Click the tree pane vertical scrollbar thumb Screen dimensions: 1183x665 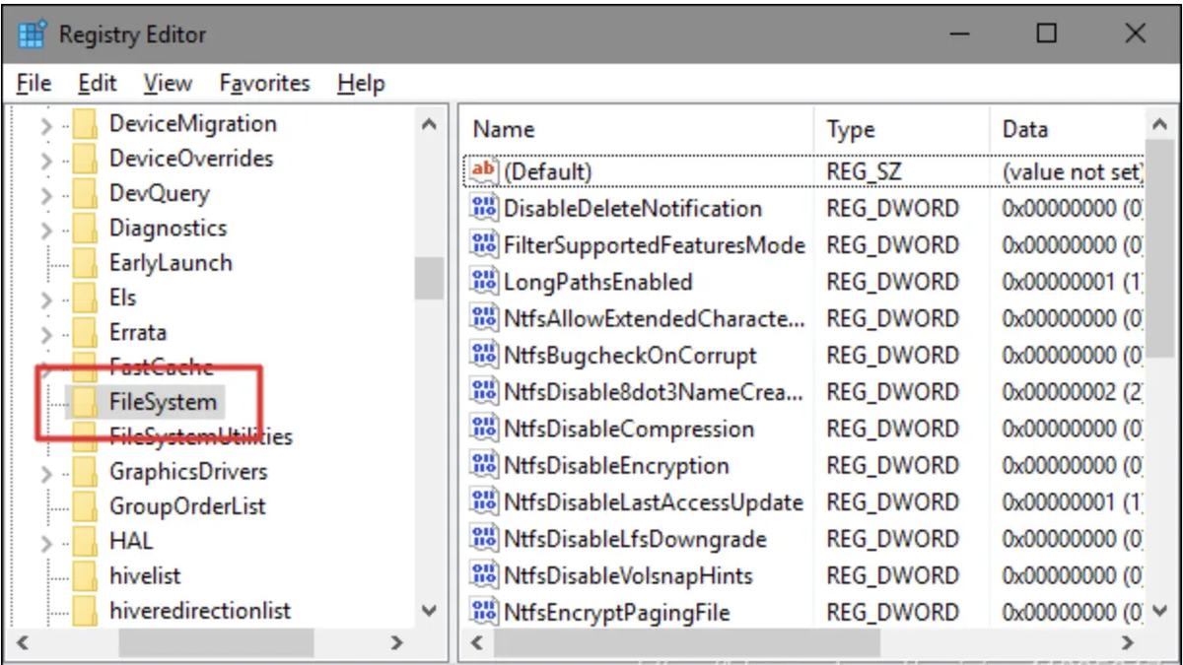pyautogui.click(x=429, y=277)
